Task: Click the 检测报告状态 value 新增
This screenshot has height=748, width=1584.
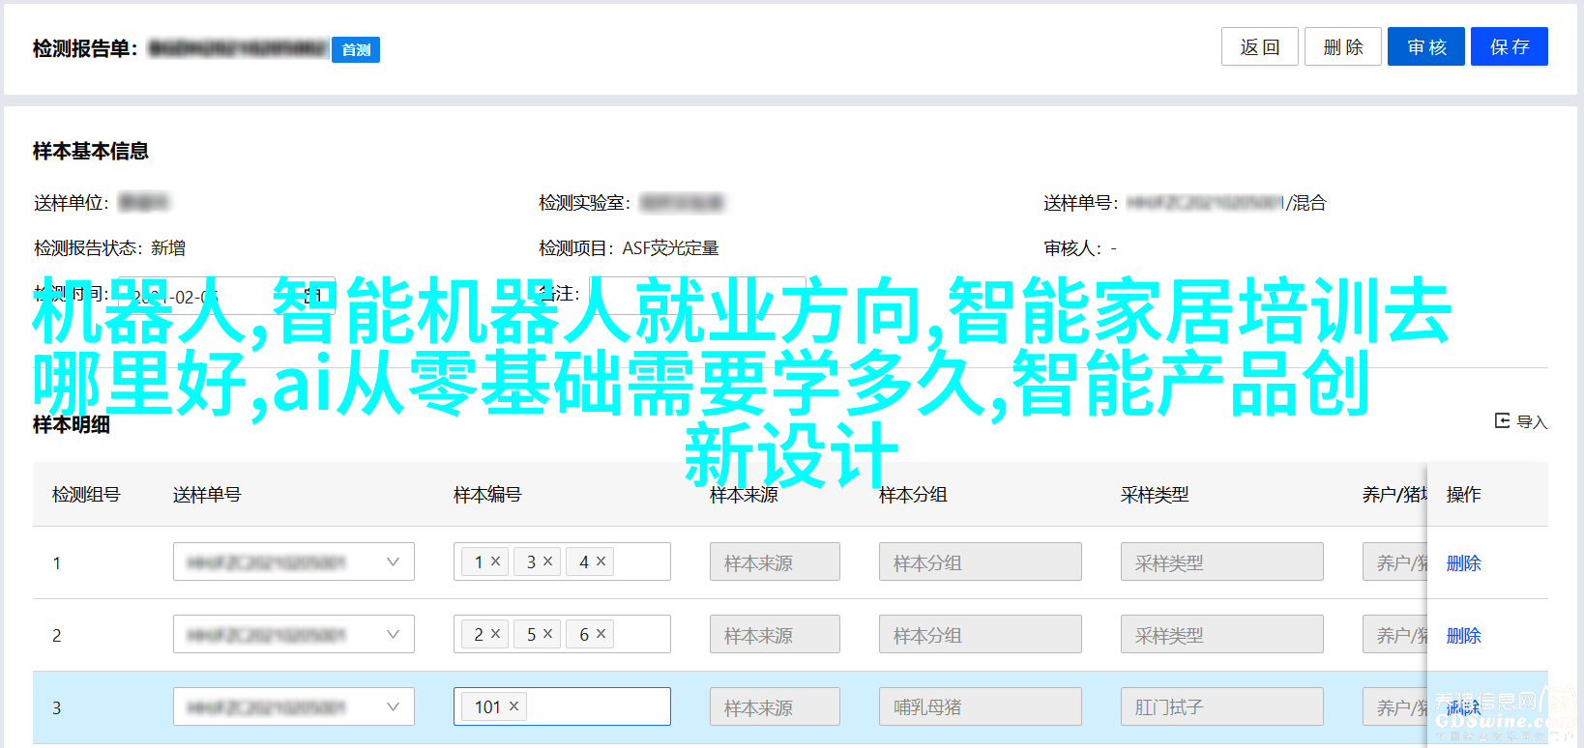Action: [x=168, y=248]
